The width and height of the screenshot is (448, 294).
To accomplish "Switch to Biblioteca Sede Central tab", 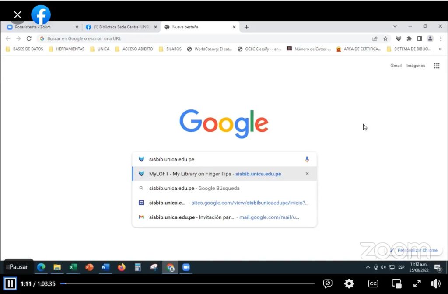I will coord(121,27).
